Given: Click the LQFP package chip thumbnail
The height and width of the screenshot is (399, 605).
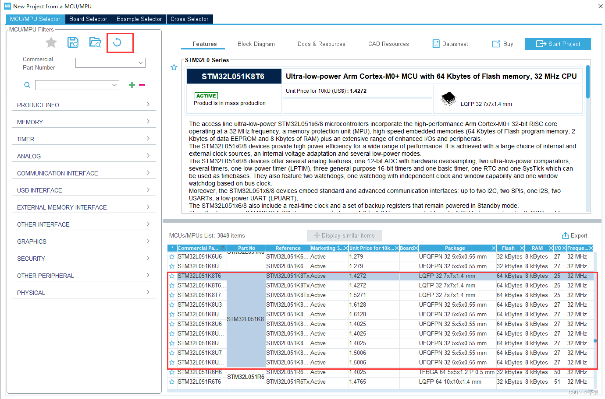Looking at the screenshot, I should coord(448,98).
